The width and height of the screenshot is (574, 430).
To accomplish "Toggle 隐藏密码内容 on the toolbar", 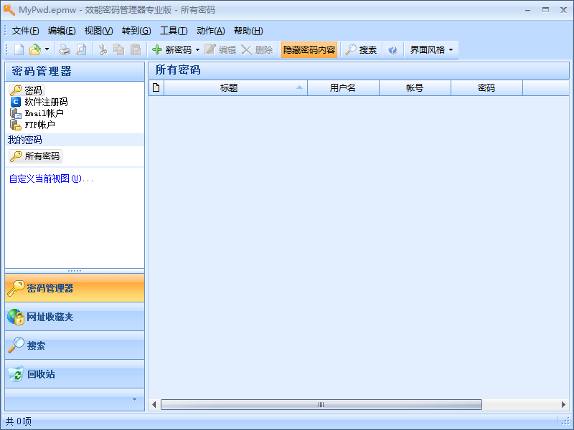I will 309,49.
